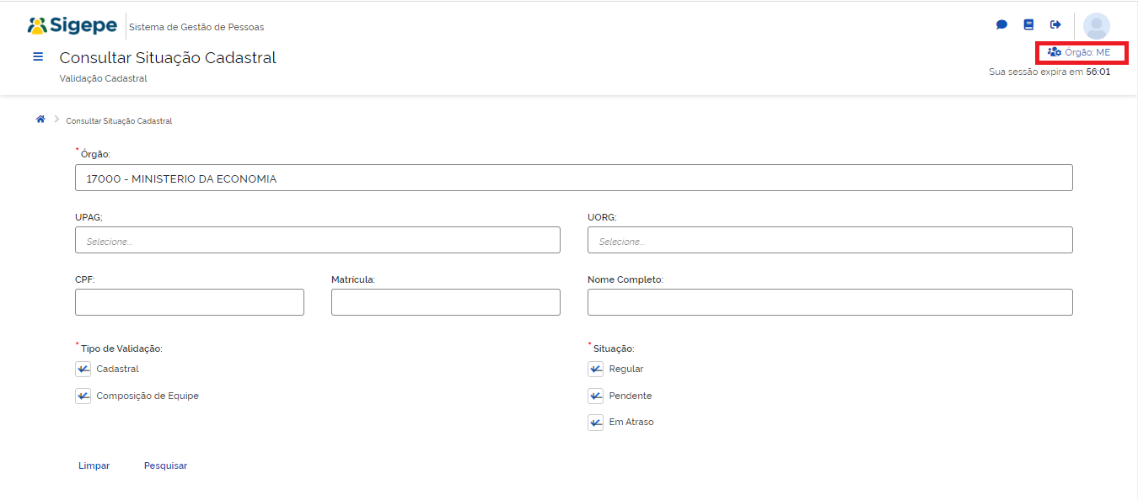This screenshot has height=500, width=1138.
Task: Toggle the Composição de Equipe checkbox
Action: pyautogui.click(x=83, y=396)
